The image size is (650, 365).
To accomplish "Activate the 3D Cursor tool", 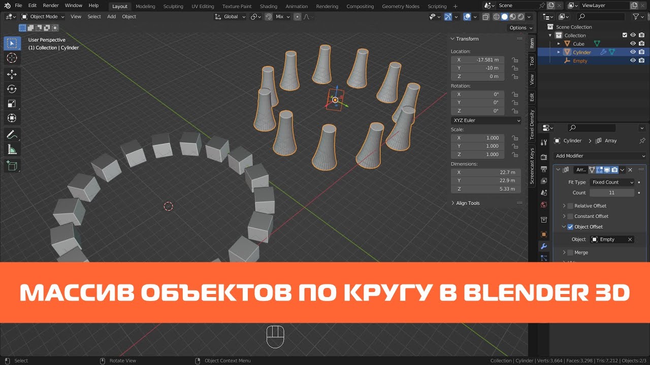I will click(x=12, y=58).
